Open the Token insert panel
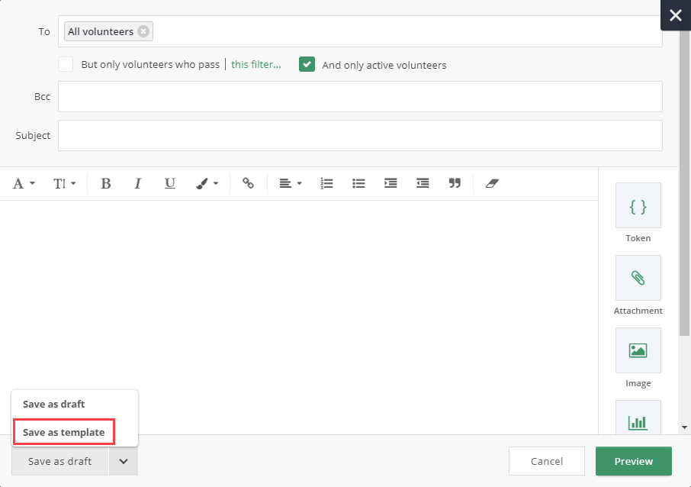This screenshot has height=487, width=691. pyautogui.click(x=638, y=206)
